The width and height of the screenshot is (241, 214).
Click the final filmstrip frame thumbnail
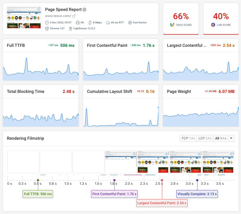click(x=218, y=162)
